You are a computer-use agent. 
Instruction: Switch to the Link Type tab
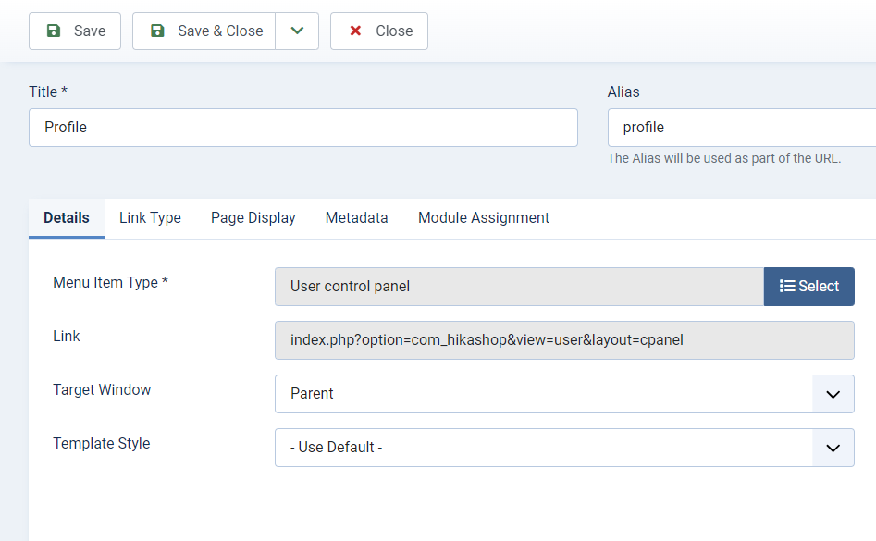click(x=150, y=218)
